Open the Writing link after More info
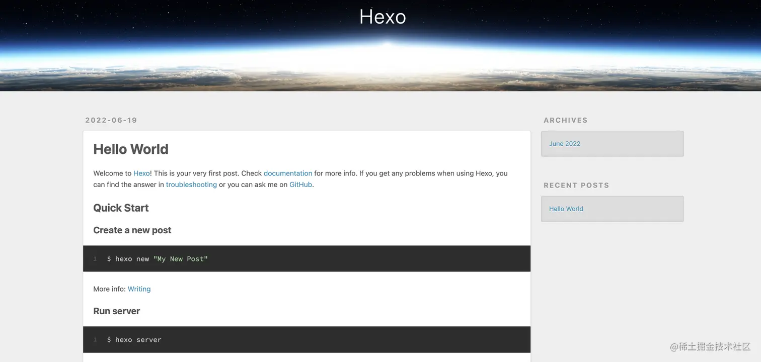 [x=139, y=289]
